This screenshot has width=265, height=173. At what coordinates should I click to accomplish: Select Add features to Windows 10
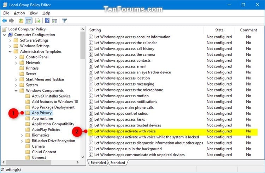(55, 102)
